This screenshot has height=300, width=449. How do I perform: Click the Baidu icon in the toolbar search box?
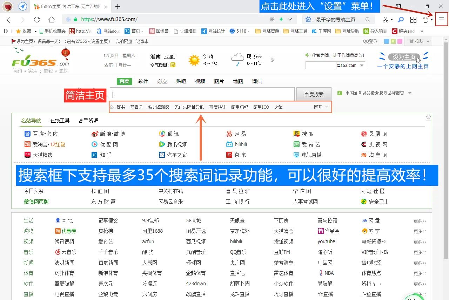point(308,20)
